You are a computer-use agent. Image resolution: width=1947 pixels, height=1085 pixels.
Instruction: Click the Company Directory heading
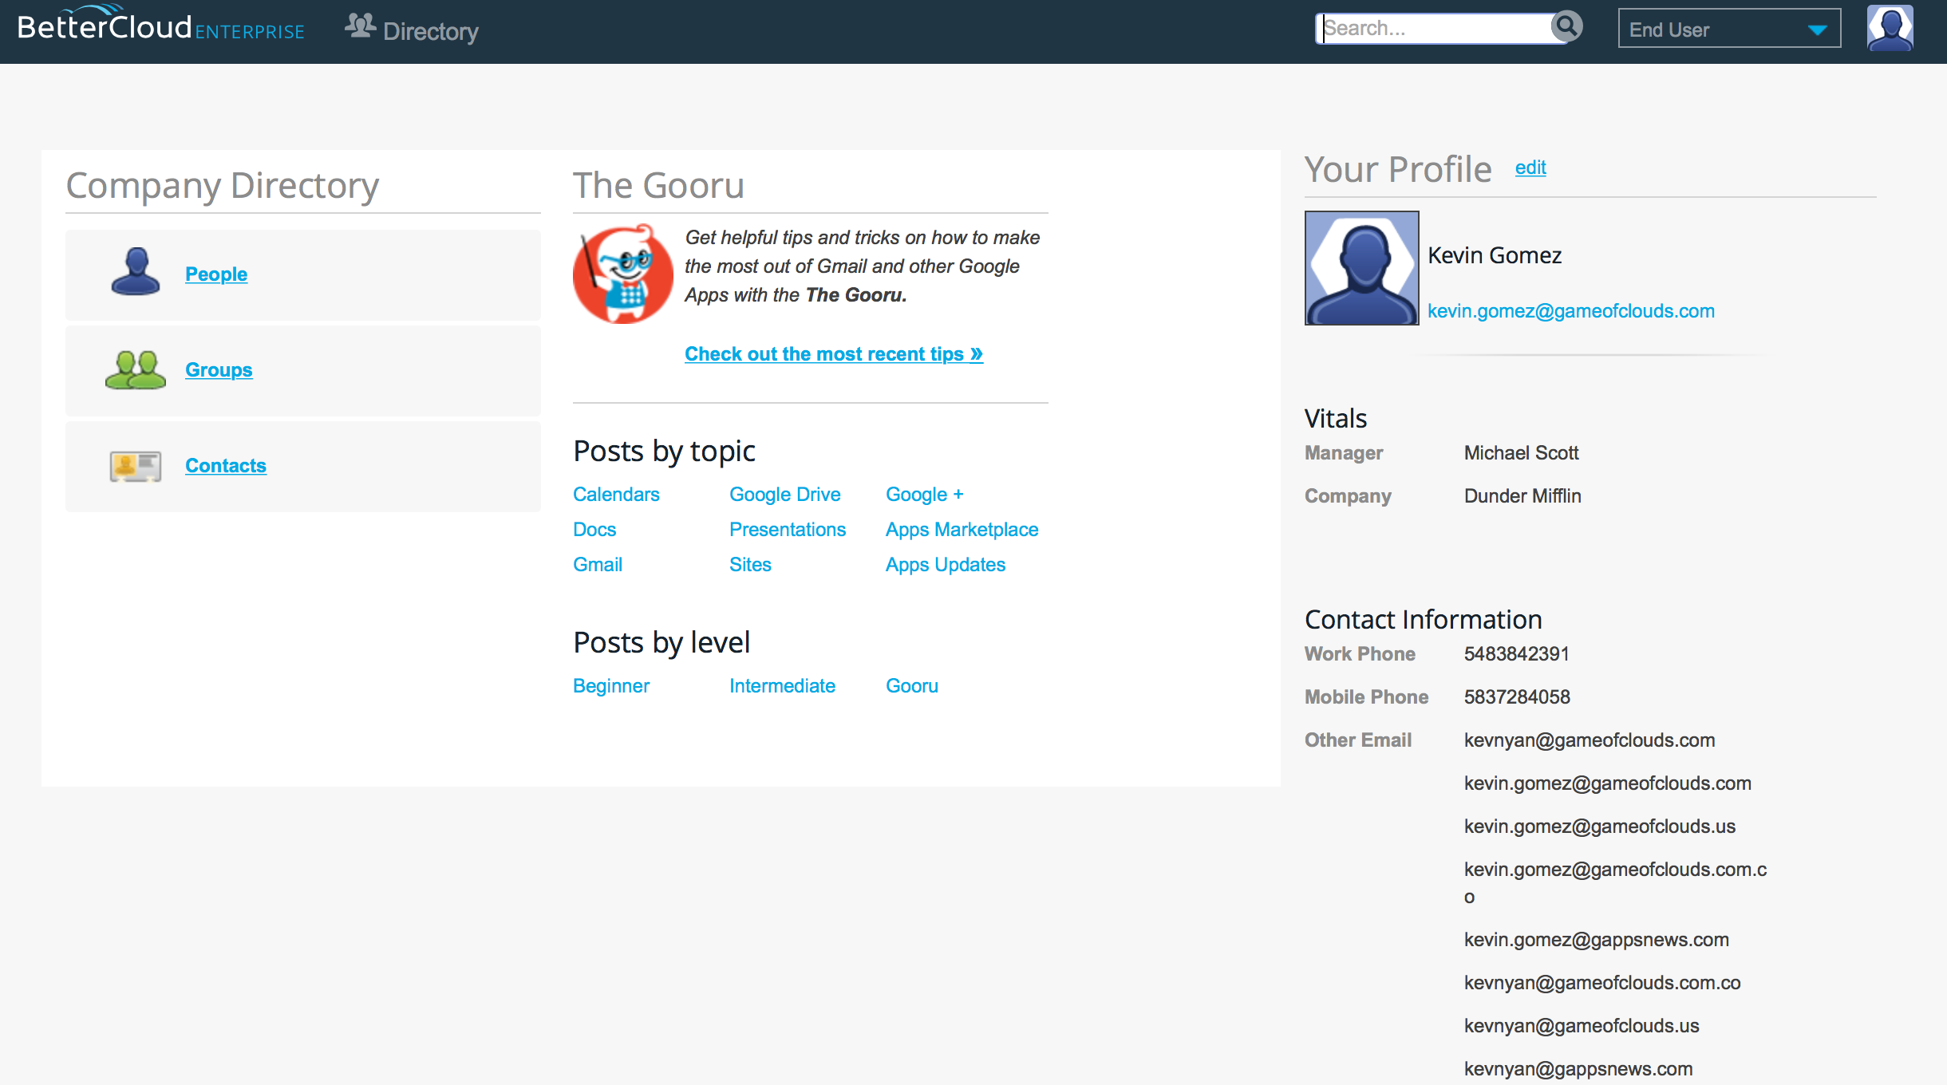(222, 185)
